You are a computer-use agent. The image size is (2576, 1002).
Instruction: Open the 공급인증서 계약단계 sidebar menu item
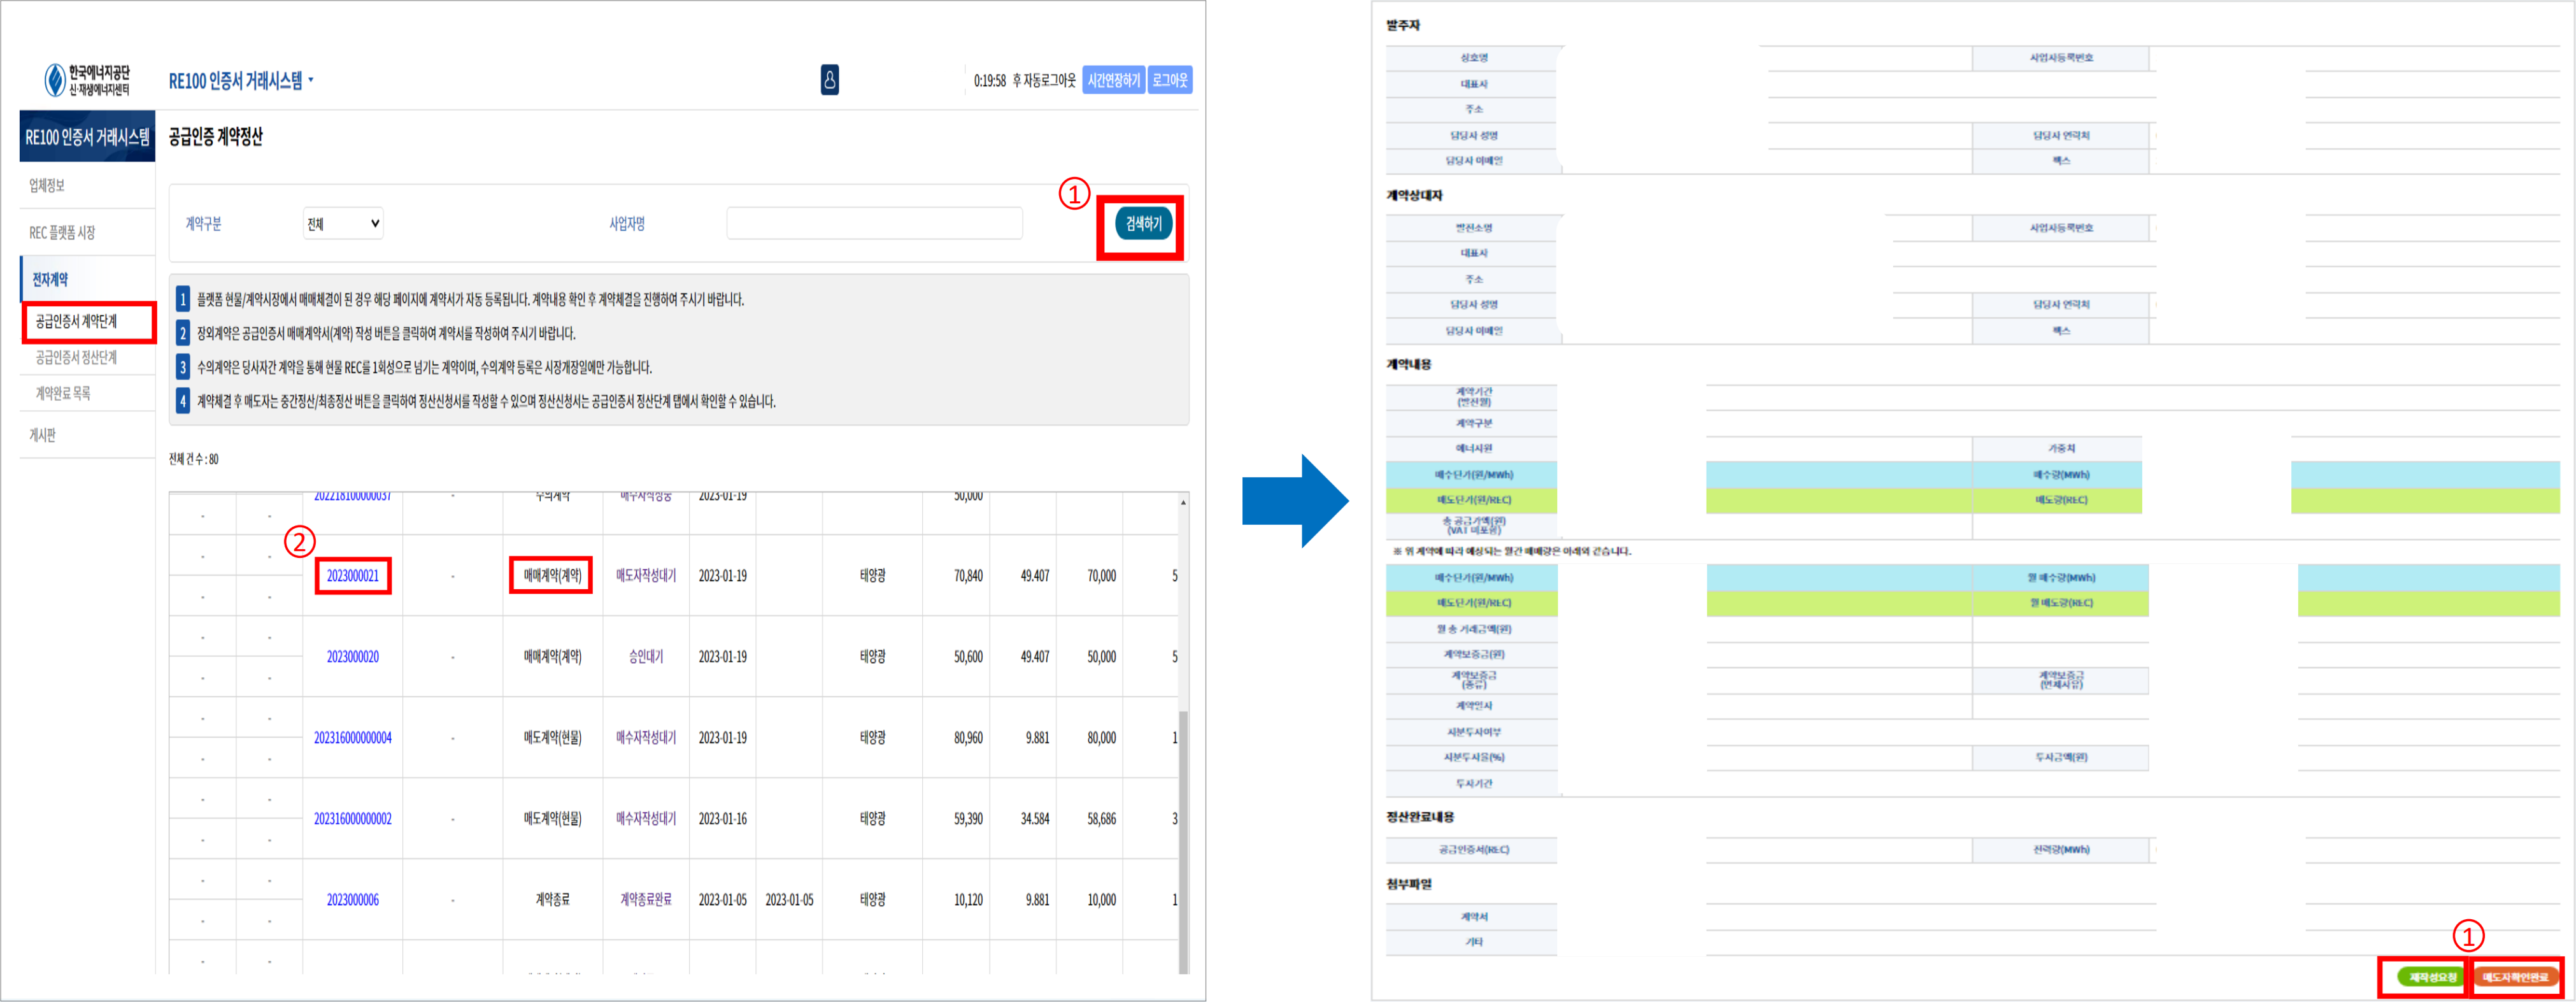click(77, 322)
